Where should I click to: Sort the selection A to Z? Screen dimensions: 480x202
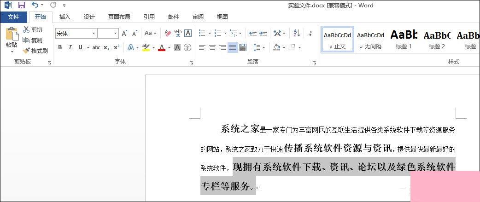coord(297,33)
